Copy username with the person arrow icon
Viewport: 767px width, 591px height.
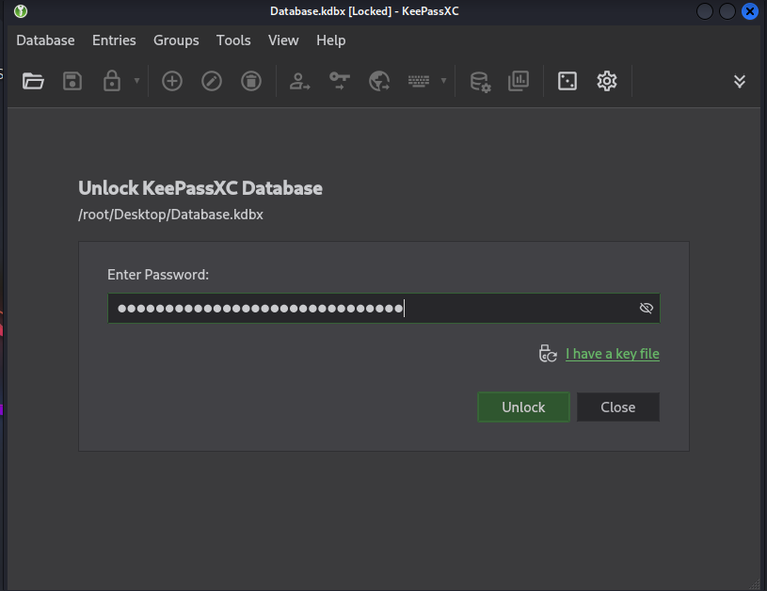[x=299, y=81]
